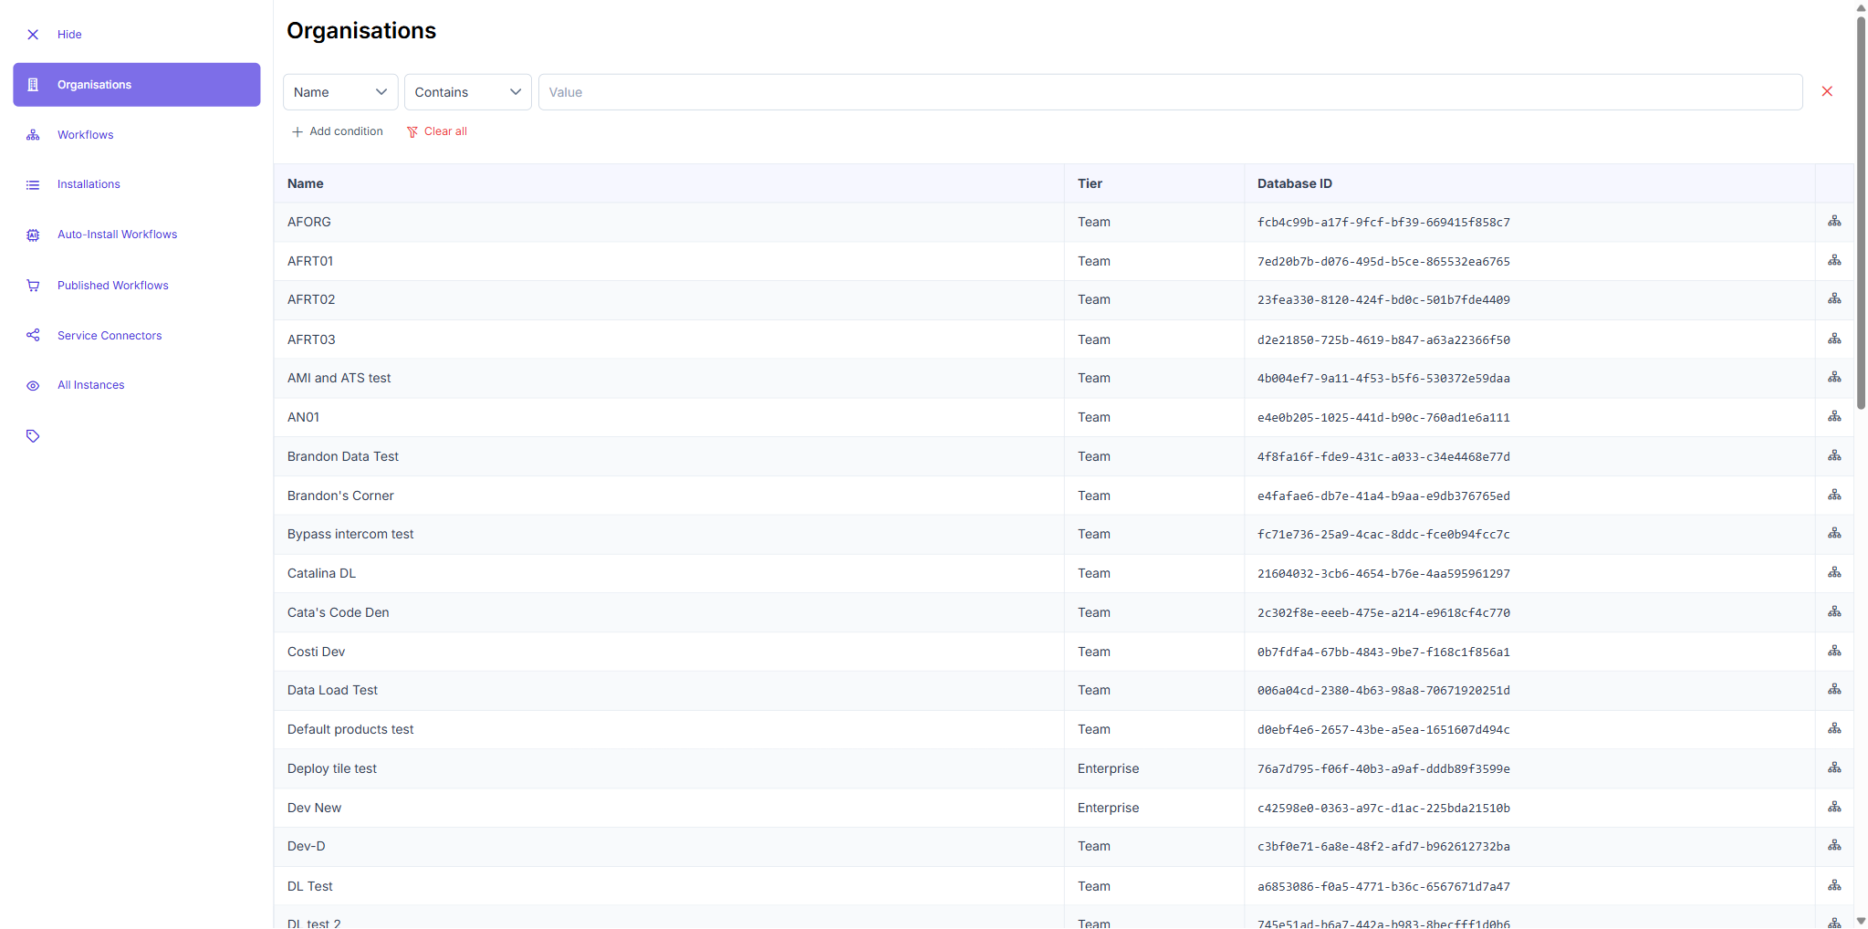Select the AFRT02 organisation name
Image resolution: width=1868 pixels, height=929 pixels.
[x=311, y=299]
